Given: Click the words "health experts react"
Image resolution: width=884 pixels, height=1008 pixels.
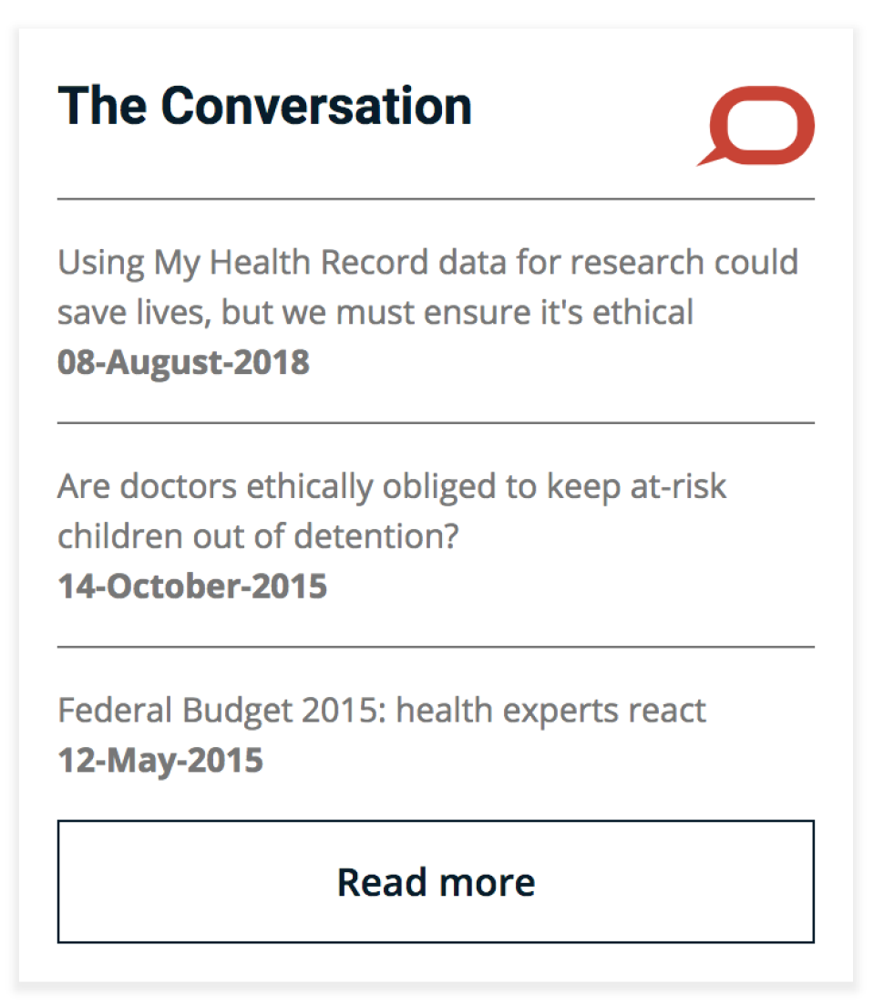Looking at the screenshot, I should click(551, 711).
